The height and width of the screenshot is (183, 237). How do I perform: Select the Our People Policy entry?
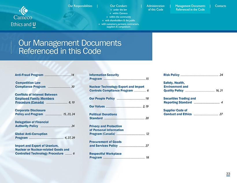(102, 98)
